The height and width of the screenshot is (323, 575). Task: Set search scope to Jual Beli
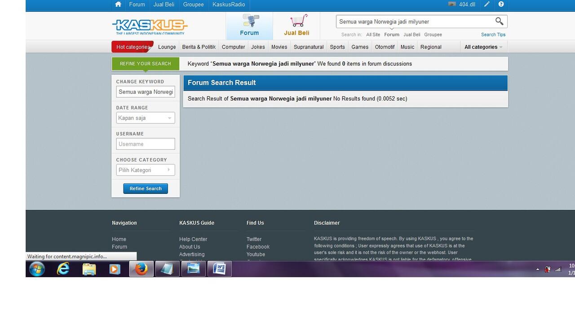[412, 35]
